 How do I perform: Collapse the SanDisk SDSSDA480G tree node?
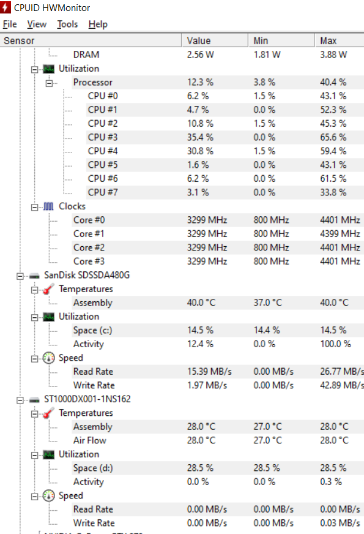(x=20, y=276)
